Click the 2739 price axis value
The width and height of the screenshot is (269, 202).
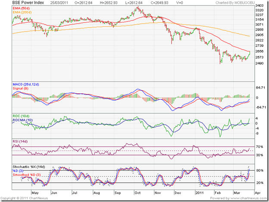coord(260,46)
